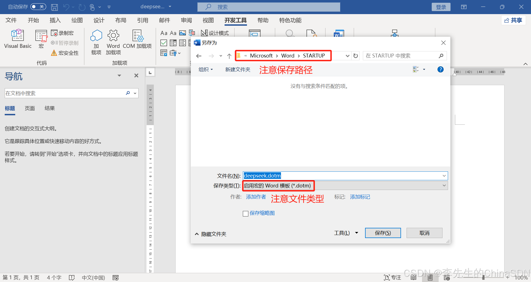531x282 pixels.
Task: Start Record Macro (录制宏)
Action: pyautogui.click(x=62, y=33)
